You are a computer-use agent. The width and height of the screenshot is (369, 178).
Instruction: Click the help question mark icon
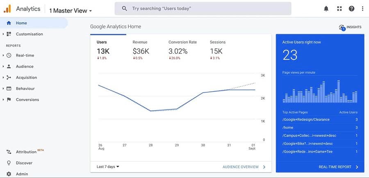(x=351, y=9)
